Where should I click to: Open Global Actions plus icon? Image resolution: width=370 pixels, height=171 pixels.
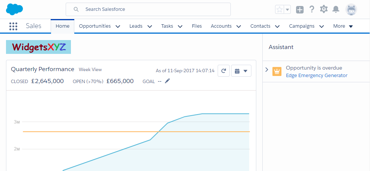[x=300, y=10]
